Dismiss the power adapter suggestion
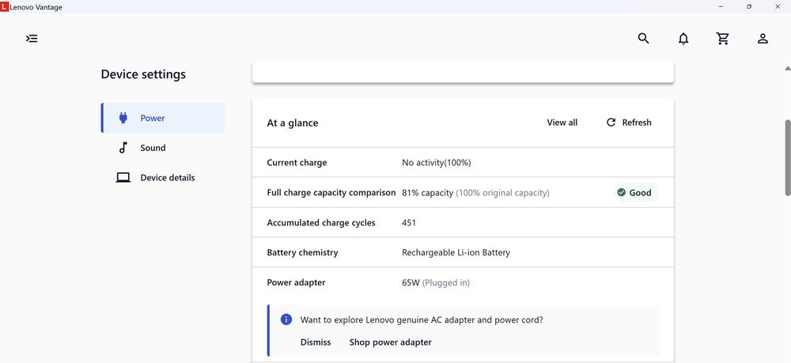The height and width of the screenshot is (363, 791). (x=315, y=342)
